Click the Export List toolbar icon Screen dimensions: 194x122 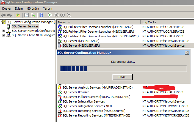(33, 15)
